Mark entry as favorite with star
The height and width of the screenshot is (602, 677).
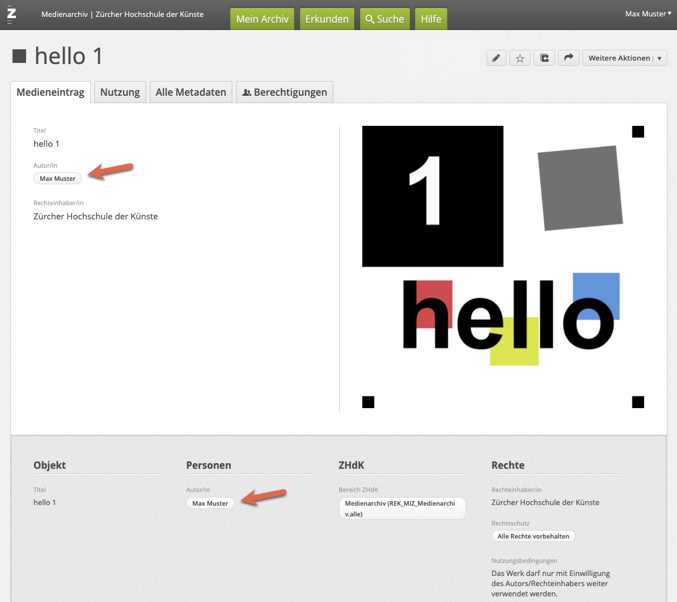(520, 58)
